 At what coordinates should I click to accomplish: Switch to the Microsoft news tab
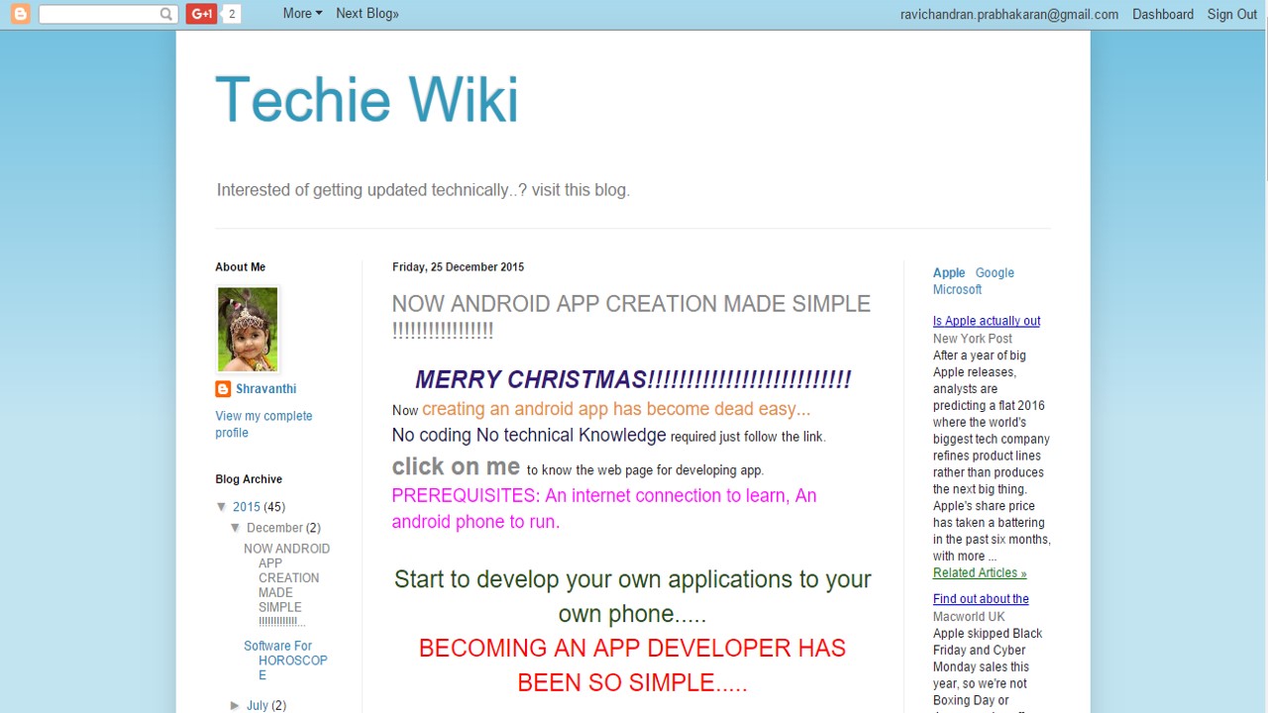pos(957,290)
